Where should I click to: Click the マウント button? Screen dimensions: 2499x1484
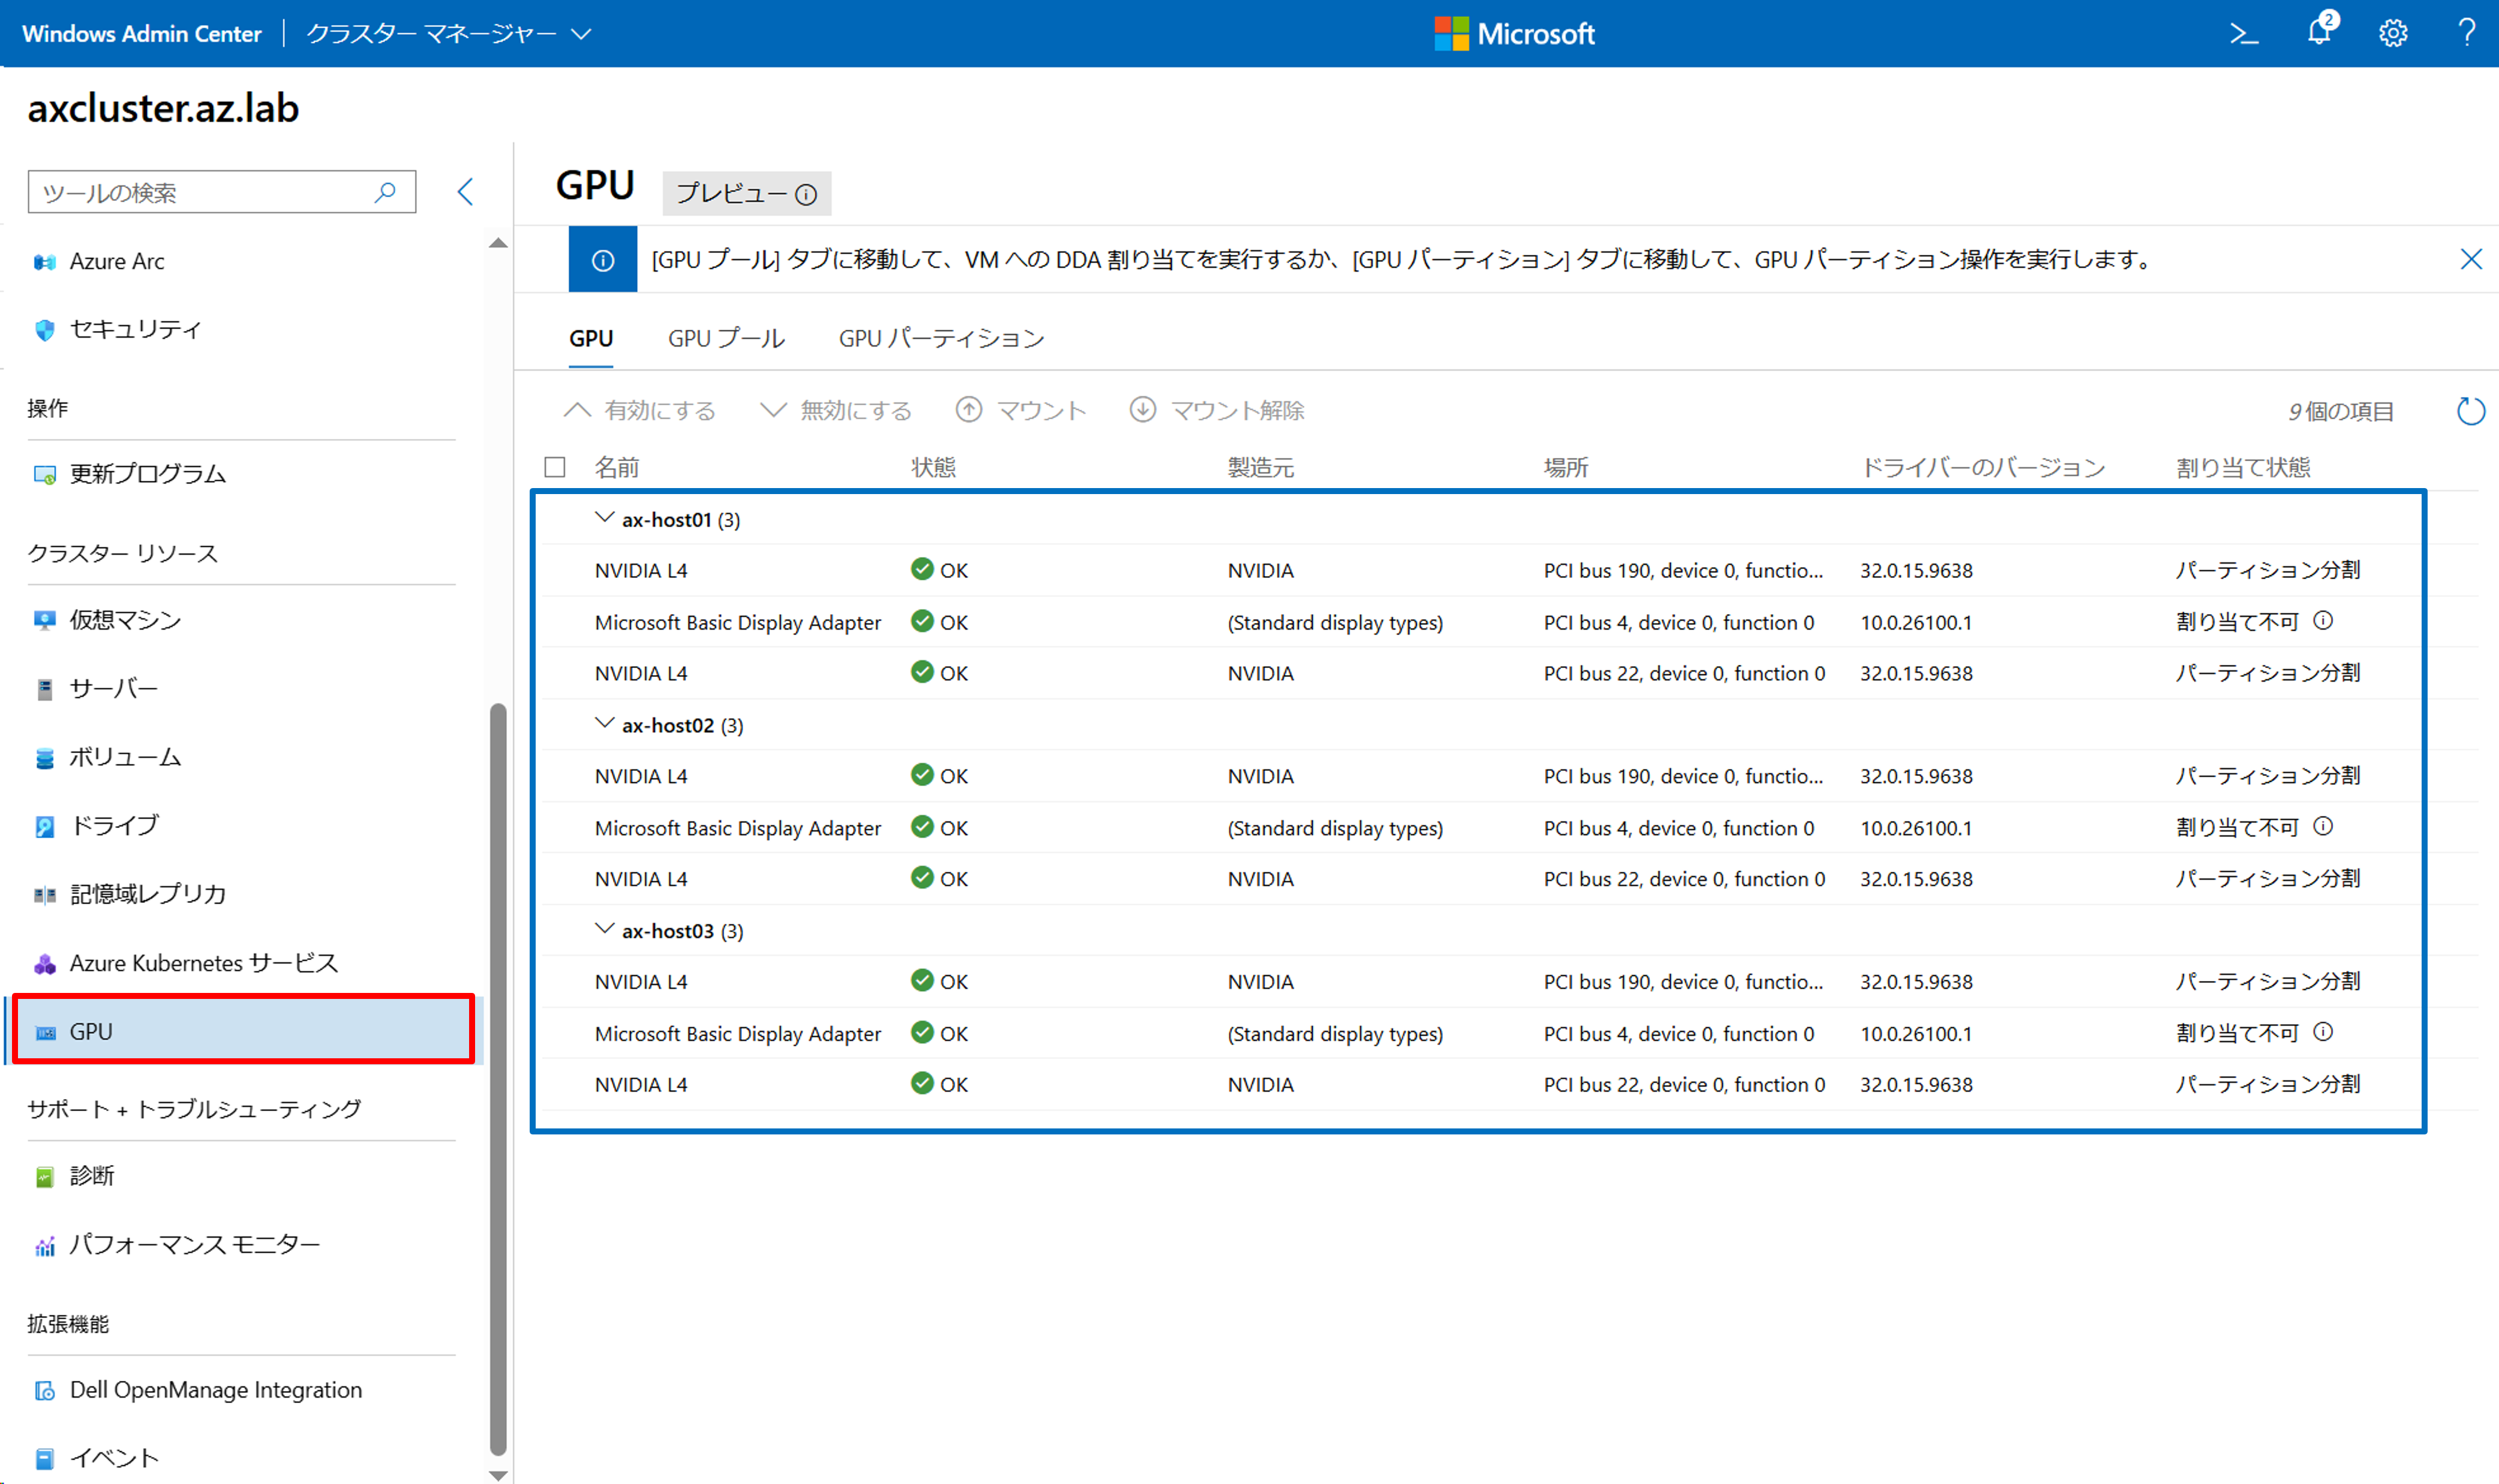(x=1022, y=411)
